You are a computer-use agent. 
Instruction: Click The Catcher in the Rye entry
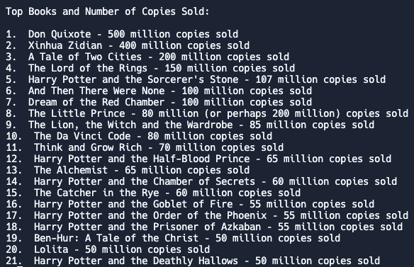click(x=153, y=193)
